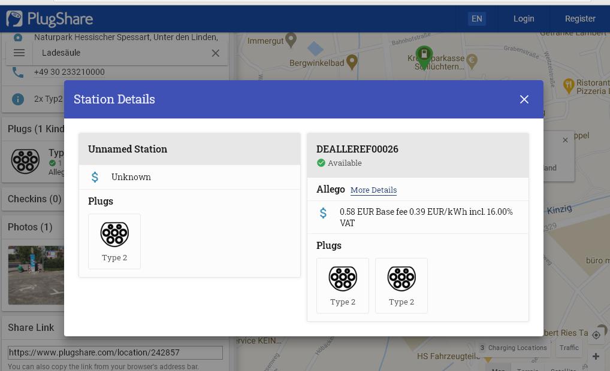The image size is (610, 371).
Task: Click Register in the top bar
Action: (x=579, y=19)
